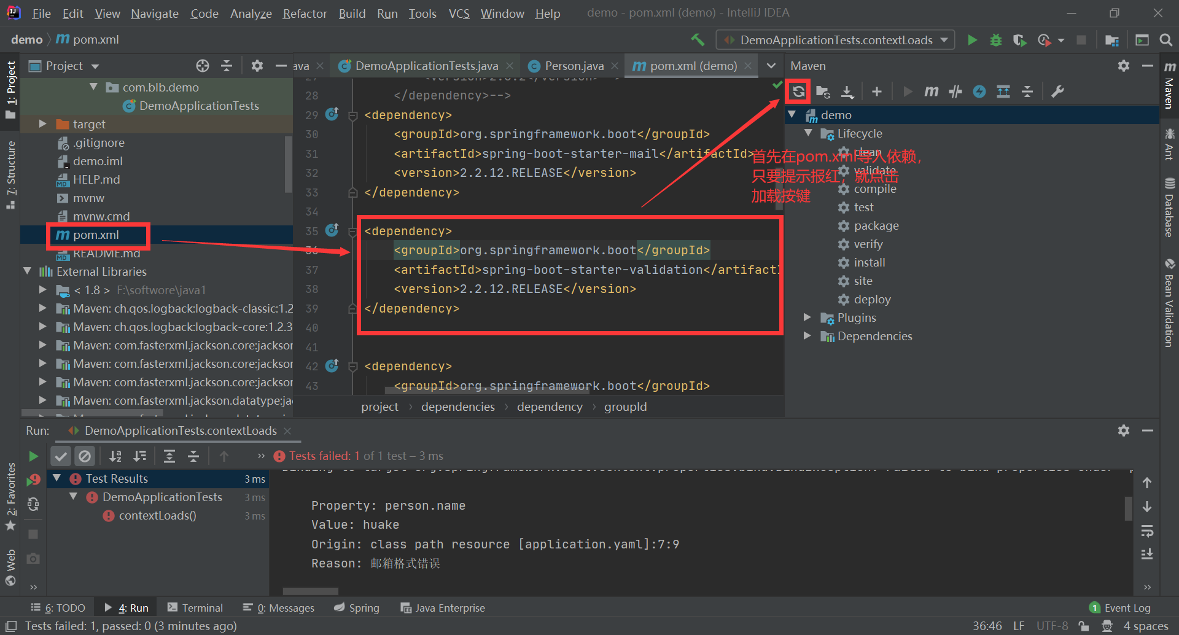The image size is (1179, 635).
Task: Run with Coverage icon in the main toolbar
Action: pyautogui.click(x=1019, y=40)
